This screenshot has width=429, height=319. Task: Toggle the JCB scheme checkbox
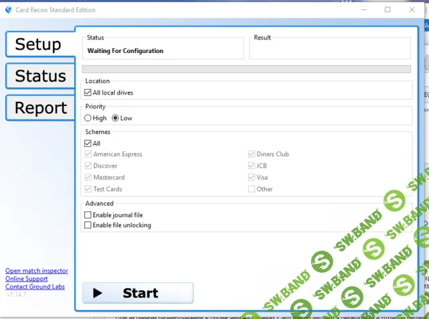pos(251,166)
